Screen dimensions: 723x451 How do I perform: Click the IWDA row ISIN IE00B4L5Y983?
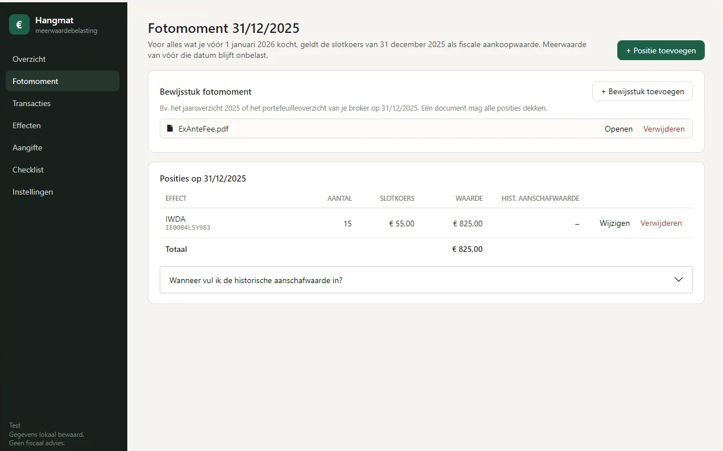pos(188,227)
